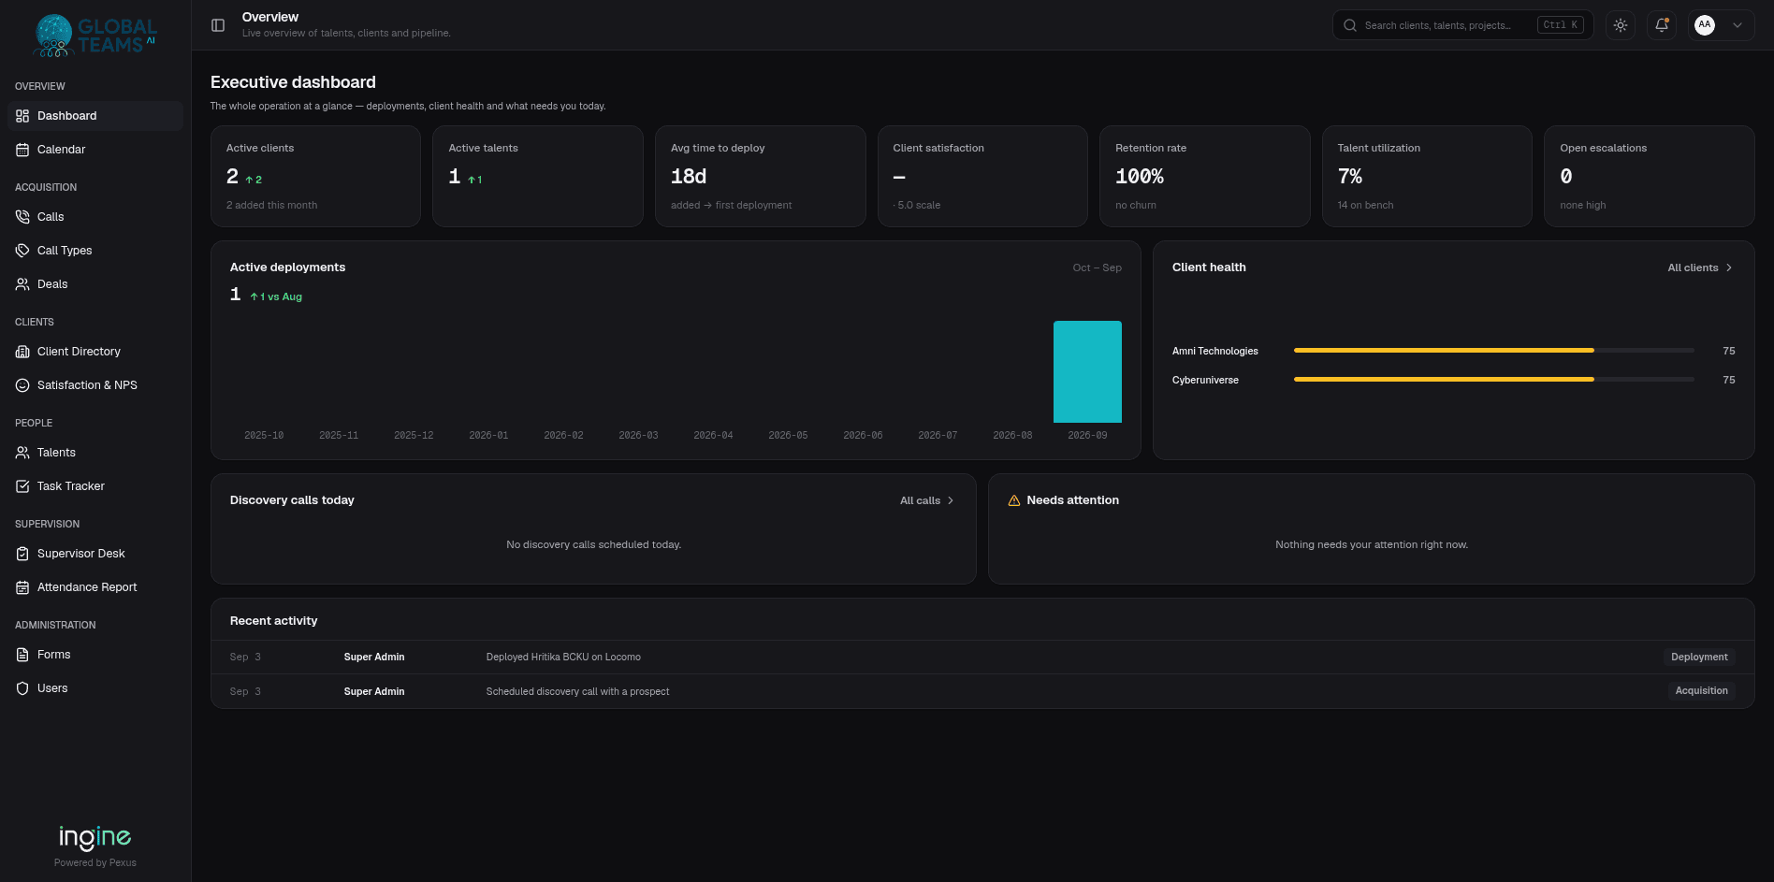Open Dashboard menu item

click(x=95, y=116)
